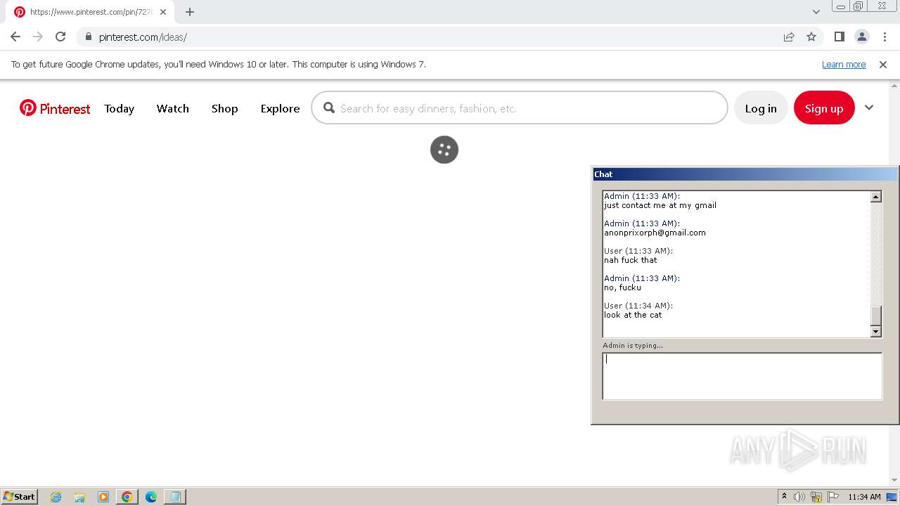The height and width of the screenshot is (506, 900).
Task: Click the Chat window title bar
Action: pos(745,174)
